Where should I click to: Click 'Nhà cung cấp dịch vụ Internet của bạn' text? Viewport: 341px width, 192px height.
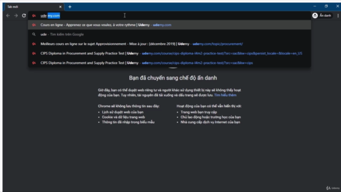pyautogui.click(x=210, y=122)
